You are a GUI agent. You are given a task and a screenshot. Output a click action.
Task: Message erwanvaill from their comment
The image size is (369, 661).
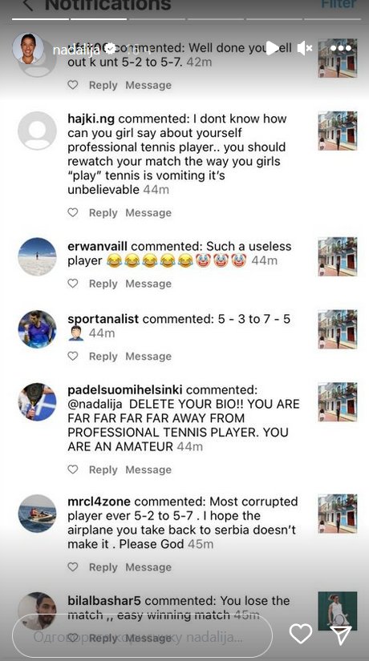click(148, 284)
